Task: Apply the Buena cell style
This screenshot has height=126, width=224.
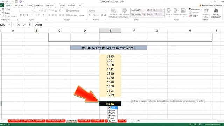Action: [x=154, y=10]
